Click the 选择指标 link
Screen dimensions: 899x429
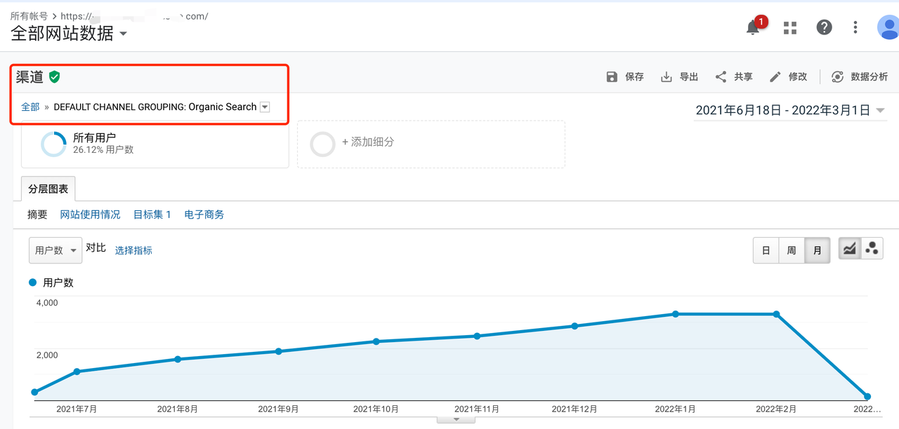(133, 250)
